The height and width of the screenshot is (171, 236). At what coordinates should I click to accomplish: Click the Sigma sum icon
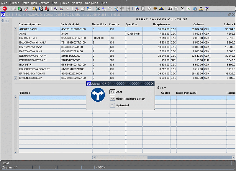(x=183, y=9)
